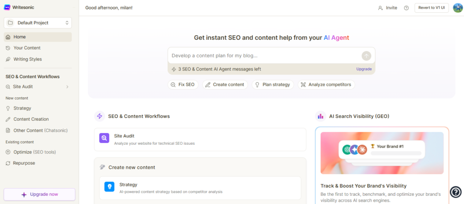Click the SEO & Content Workflows lightning icon
Image resolution: width=464 pixels, height=204 pixels.
(x=100, y=116)
